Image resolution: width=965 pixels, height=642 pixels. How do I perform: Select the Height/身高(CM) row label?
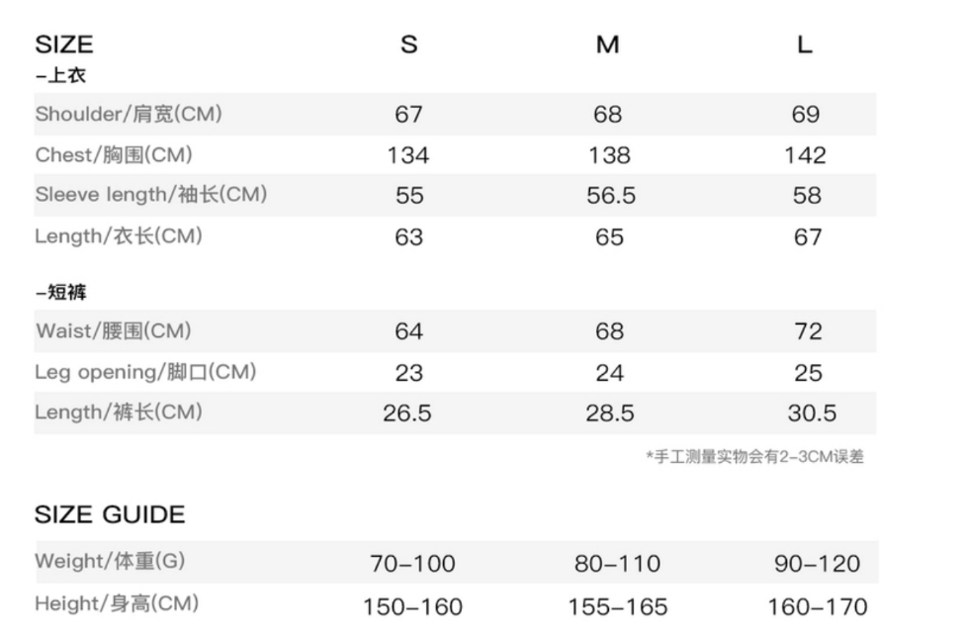pyautogui.click(x=117, y=603)
